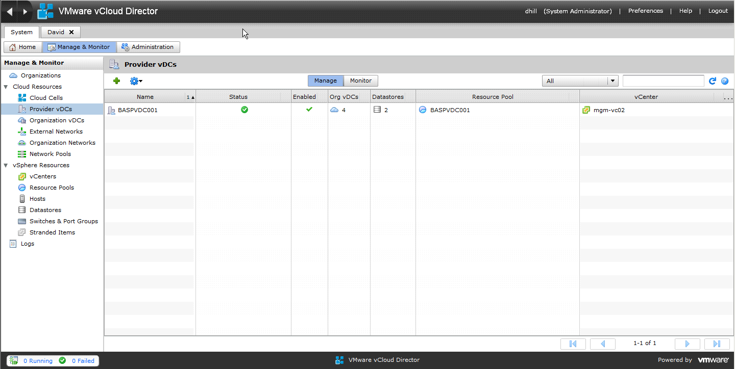Open the 0 Running tasks link

click(x=38, y=361)
